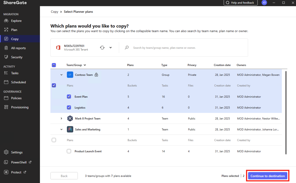Open the tenant selector dropdown arrow
The width and height of the screenshot is (296, 183).
click(x=111, y=48)
